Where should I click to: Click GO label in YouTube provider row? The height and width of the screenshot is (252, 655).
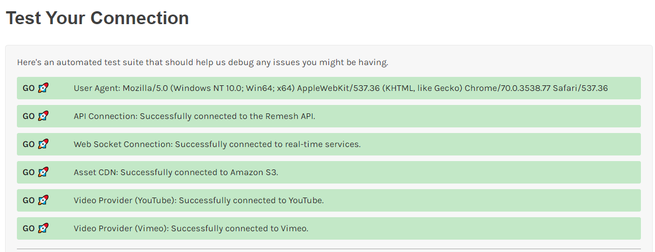coord(29,201)
